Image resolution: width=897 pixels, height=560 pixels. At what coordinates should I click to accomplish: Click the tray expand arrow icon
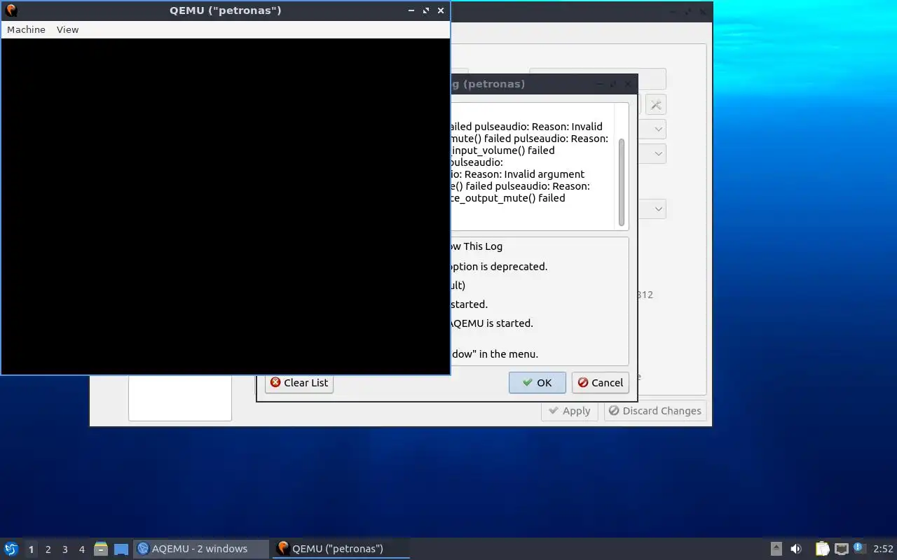776,549
